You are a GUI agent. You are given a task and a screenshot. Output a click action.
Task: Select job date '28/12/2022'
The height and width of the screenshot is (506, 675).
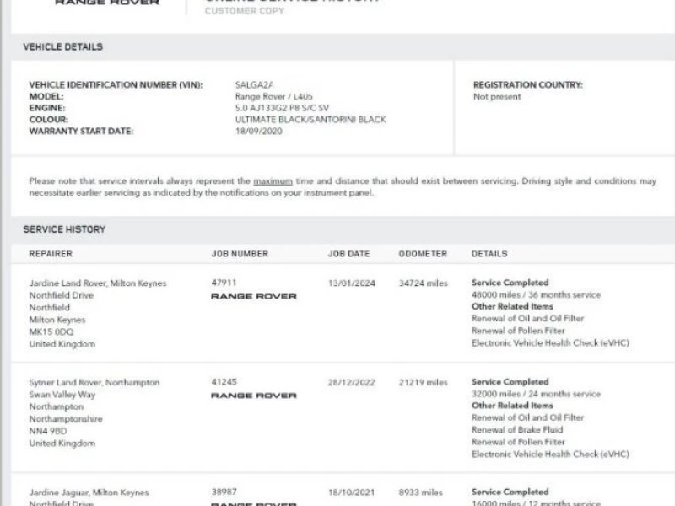352,382
